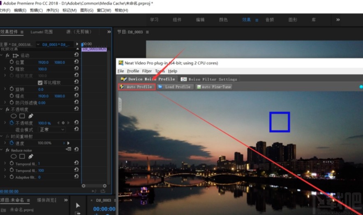Open Reduce noise effect setup icon
Screen dimensions: 363x215
pos(69,150)
